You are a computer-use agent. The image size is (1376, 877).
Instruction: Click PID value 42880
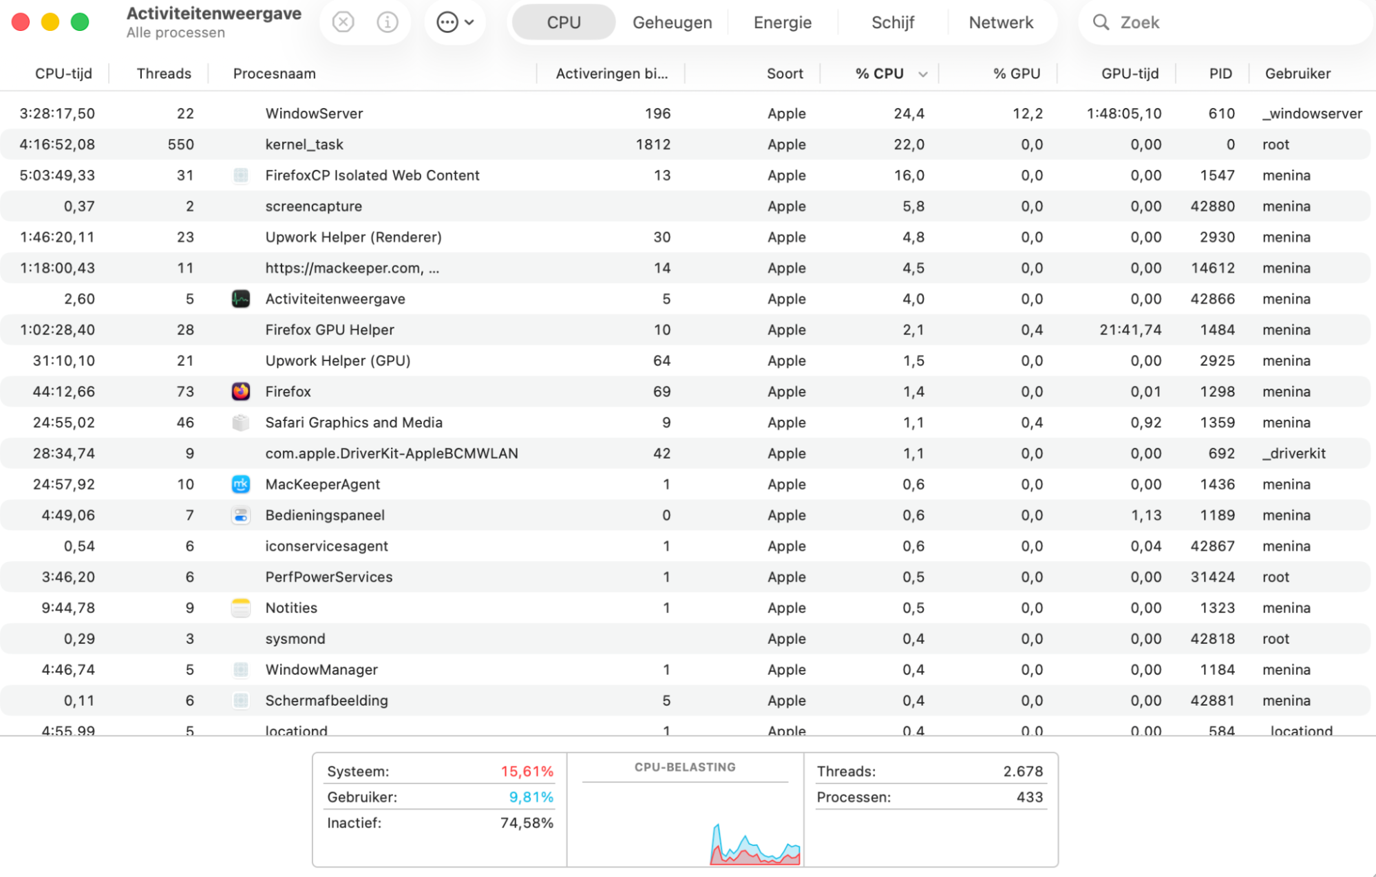click(x=1212, y=206)
